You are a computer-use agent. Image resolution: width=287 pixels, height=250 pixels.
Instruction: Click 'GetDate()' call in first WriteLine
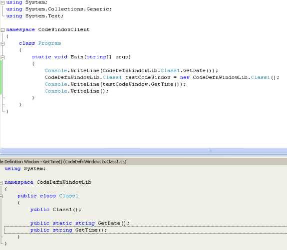197,71
